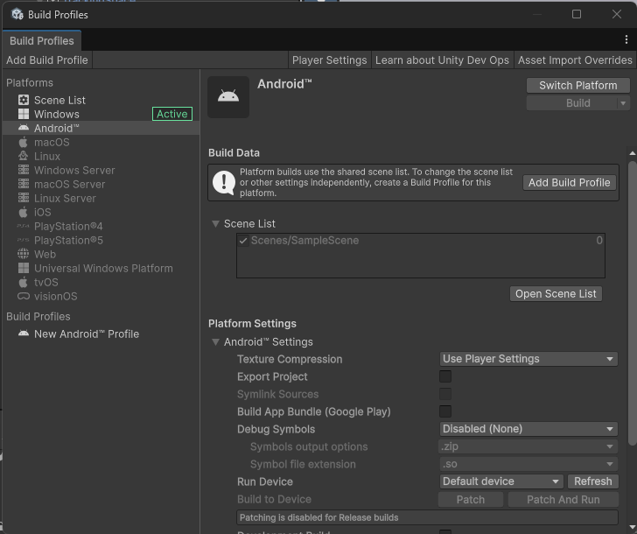Click the Active badge on Windows

tap(172, 114)
